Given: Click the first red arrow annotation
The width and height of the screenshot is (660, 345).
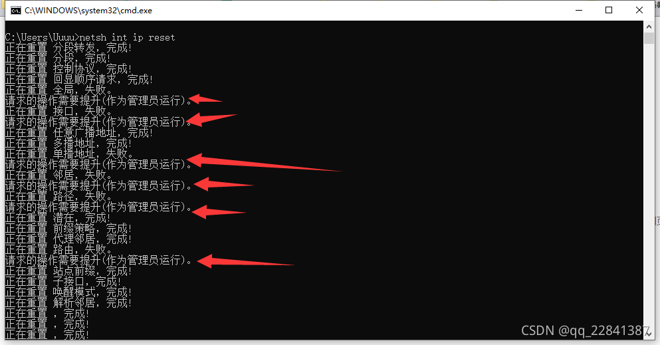Looking at the screenshot, I should coord(206,99).
